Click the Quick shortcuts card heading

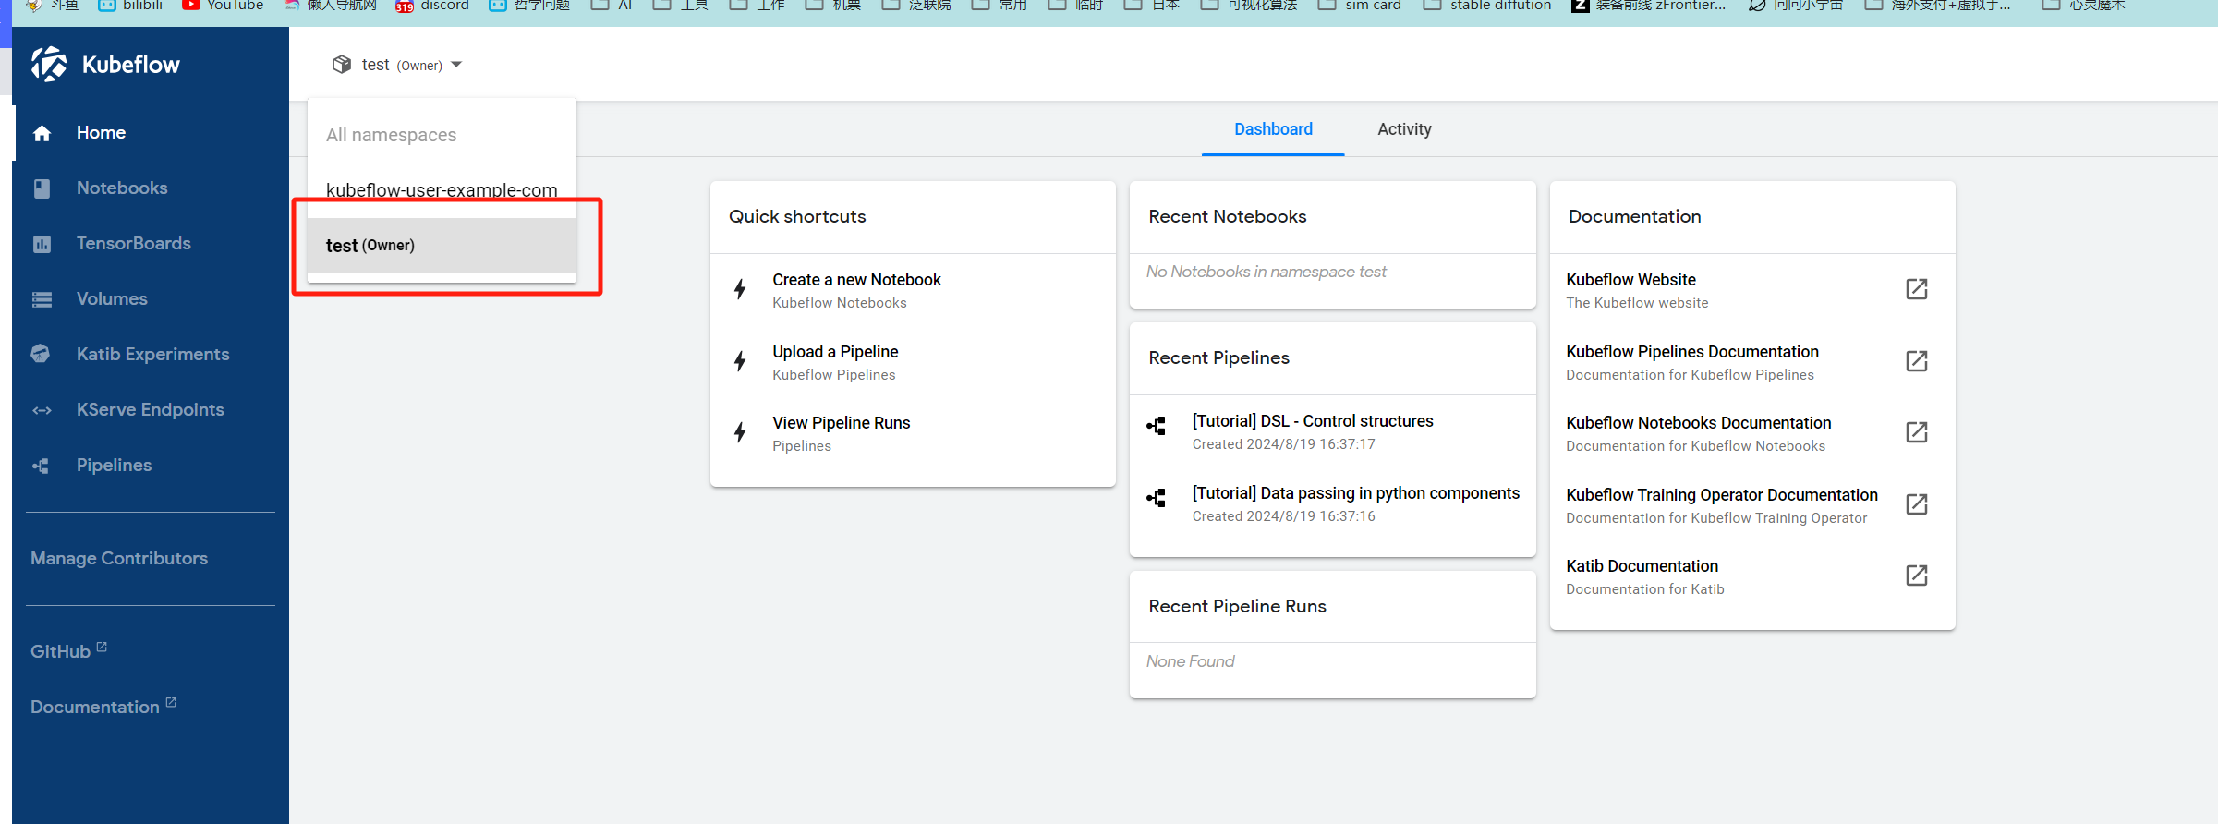pos(797,216)
